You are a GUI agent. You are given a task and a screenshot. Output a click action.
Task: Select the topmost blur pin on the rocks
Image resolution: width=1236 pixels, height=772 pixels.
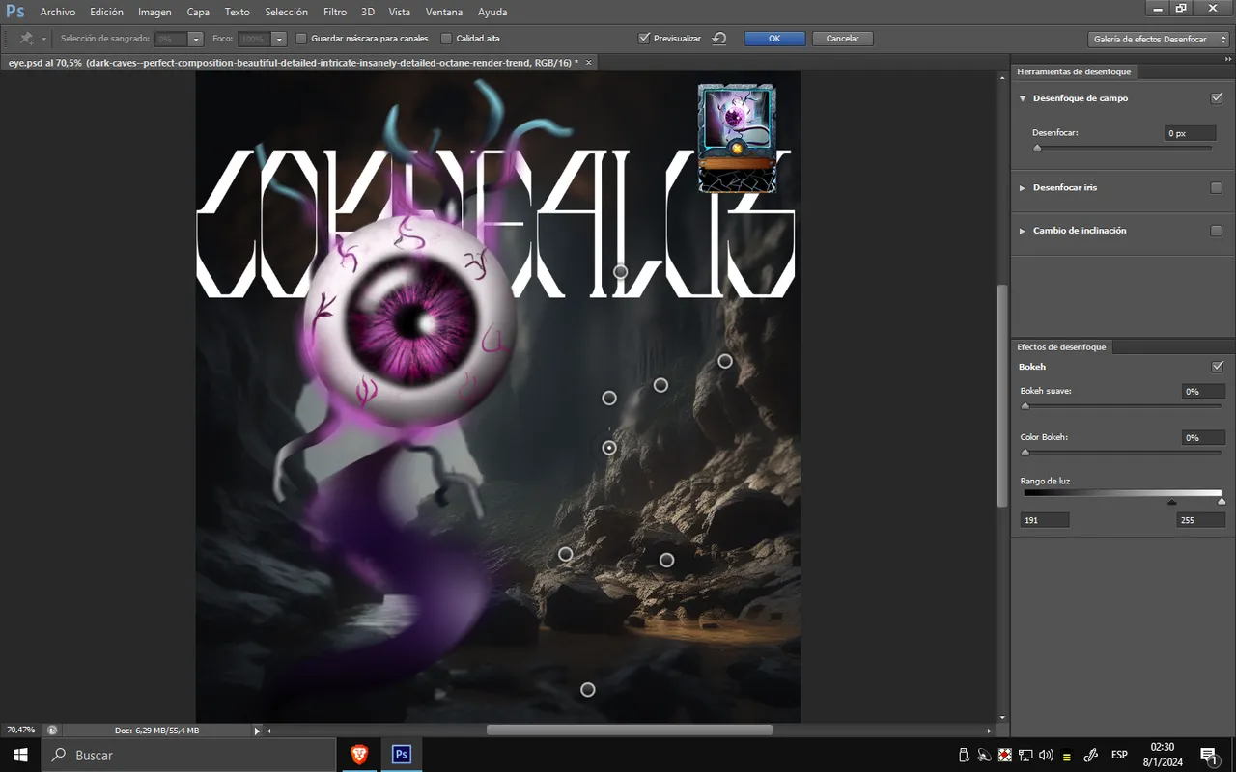click(725, 361)
